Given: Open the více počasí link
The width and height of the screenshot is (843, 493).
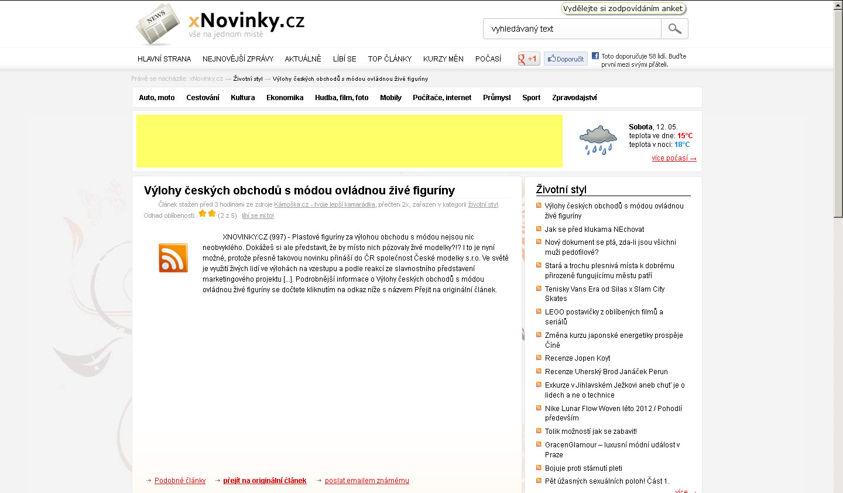Looking at the screenshot, I should coord(674,158).
